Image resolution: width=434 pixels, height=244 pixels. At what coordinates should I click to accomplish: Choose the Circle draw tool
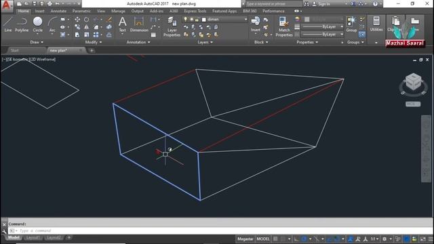(x=38, y=24)
